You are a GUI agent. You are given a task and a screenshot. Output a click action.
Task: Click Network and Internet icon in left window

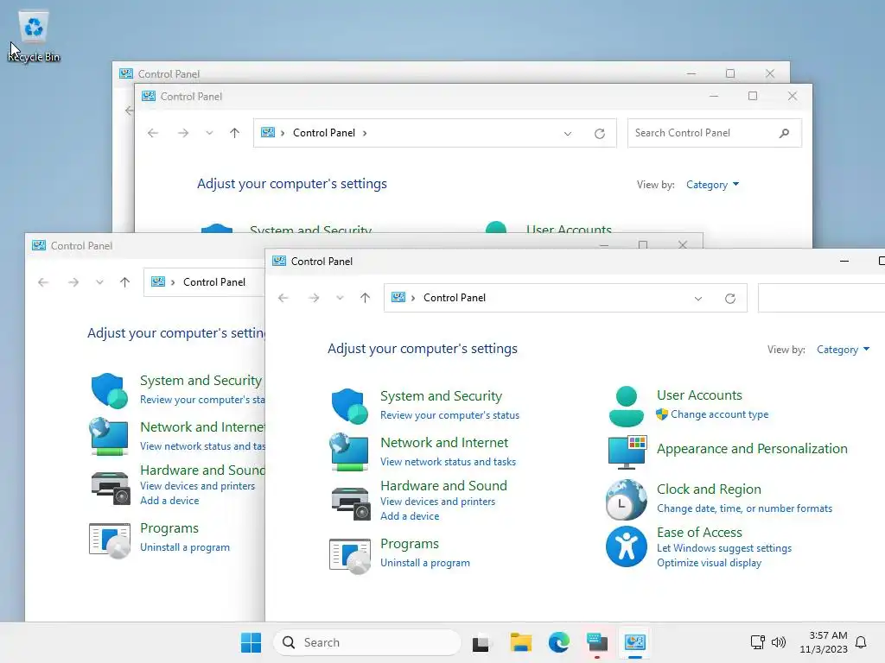click(109, 436)
